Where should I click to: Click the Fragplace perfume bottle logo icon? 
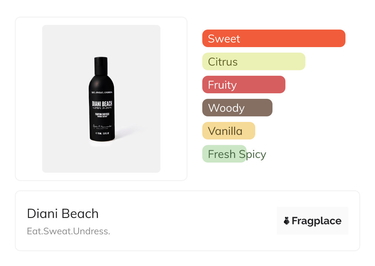point(287,221)
